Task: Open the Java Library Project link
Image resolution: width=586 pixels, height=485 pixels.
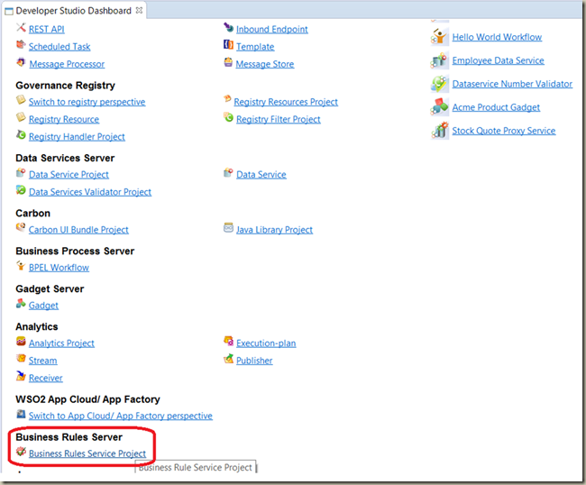Action: 274,230
